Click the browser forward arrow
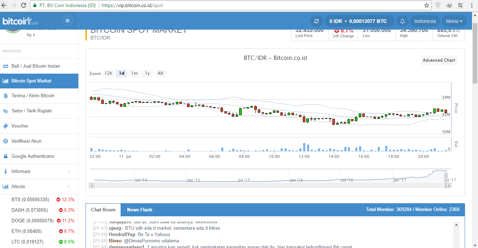The width and height of the screenshot is (478, 248). tap(14, 5)
